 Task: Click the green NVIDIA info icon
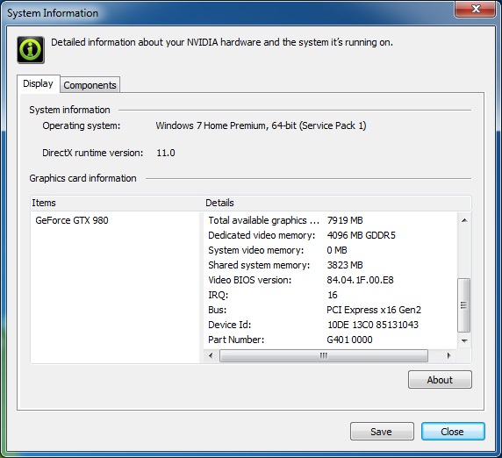click(x=31, y=50)
